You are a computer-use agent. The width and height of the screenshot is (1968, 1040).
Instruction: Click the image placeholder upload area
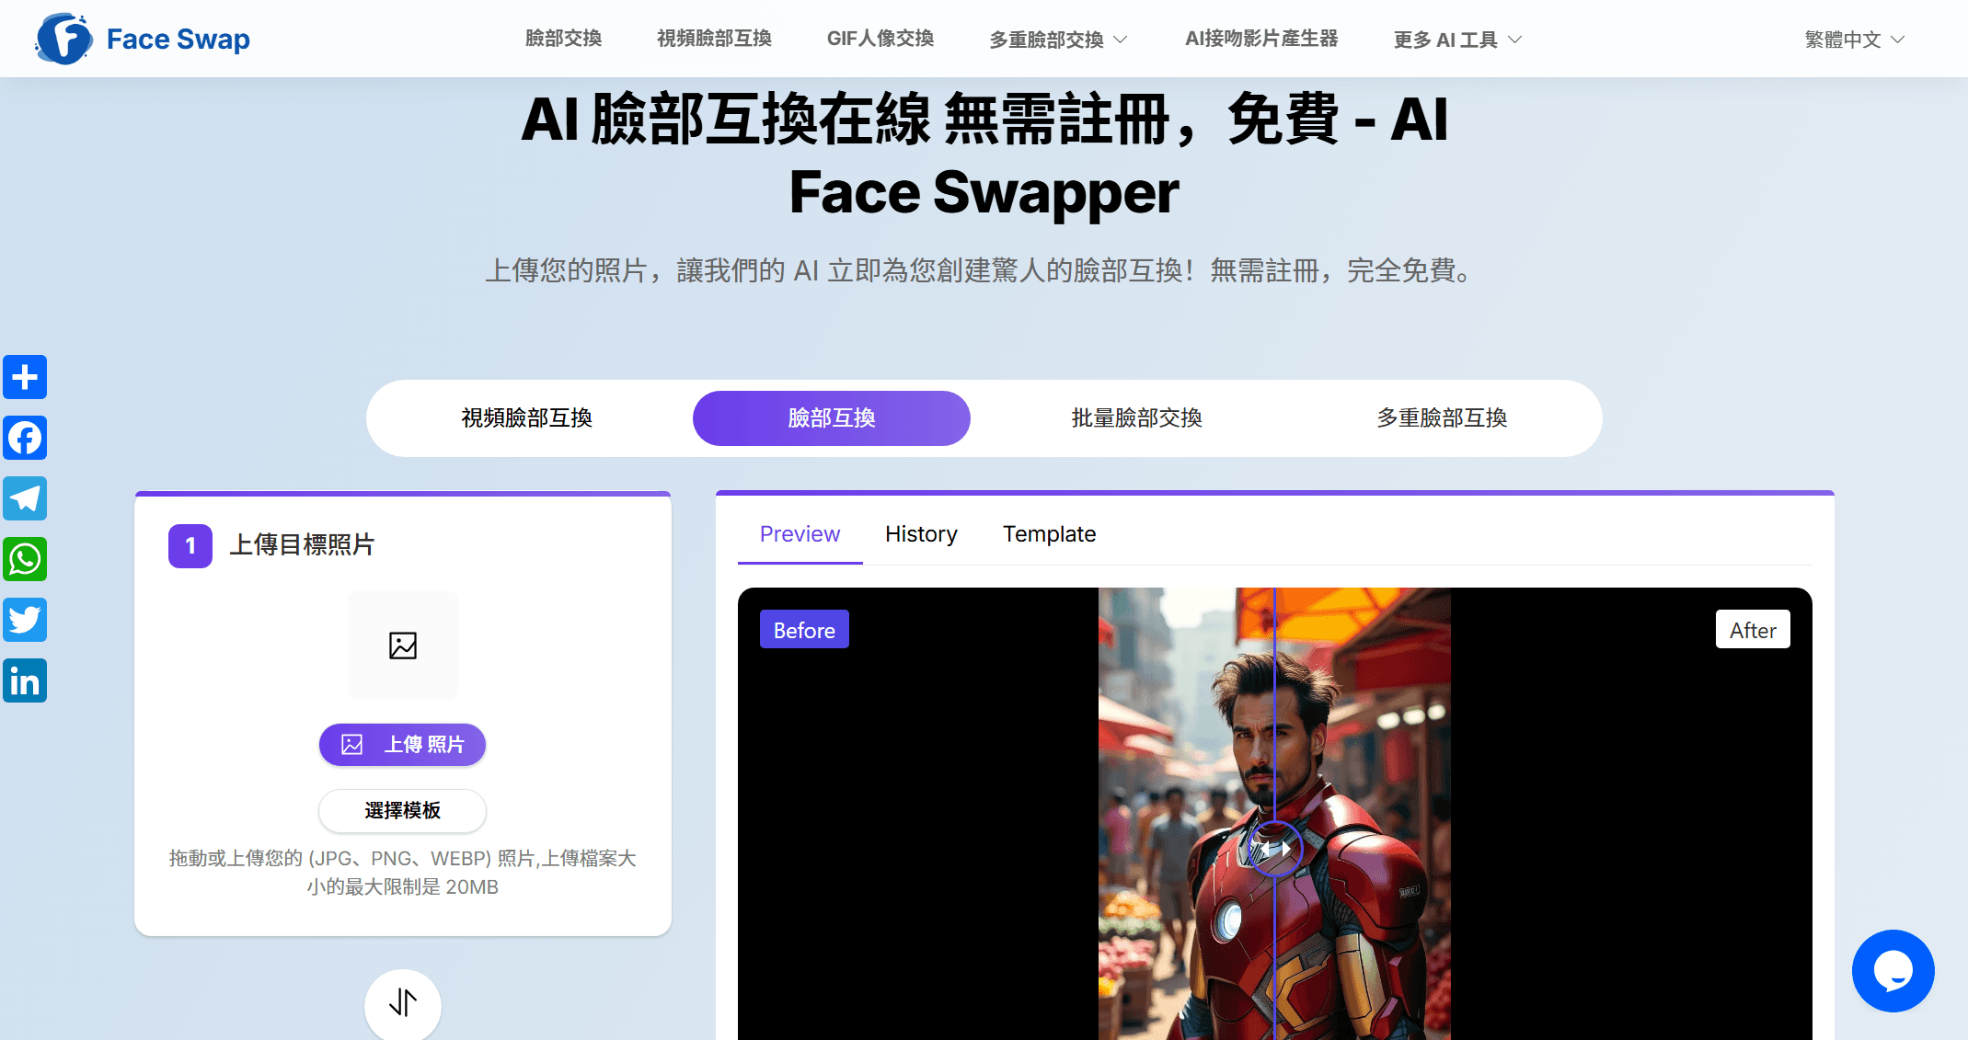click(403, 646)
